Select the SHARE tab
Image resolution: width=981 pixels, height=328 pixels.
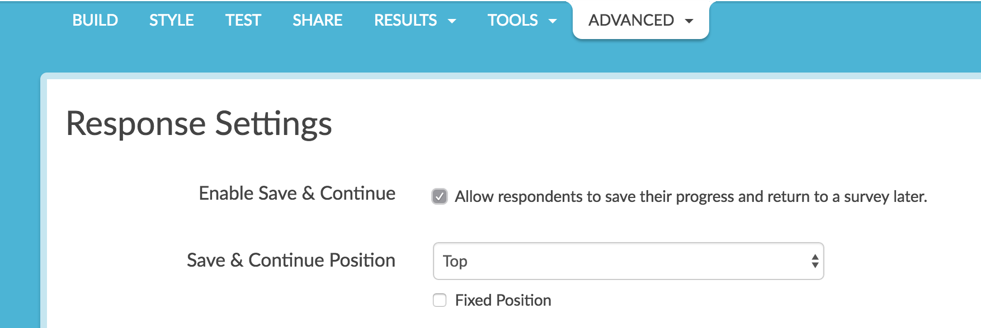point(317,20)
